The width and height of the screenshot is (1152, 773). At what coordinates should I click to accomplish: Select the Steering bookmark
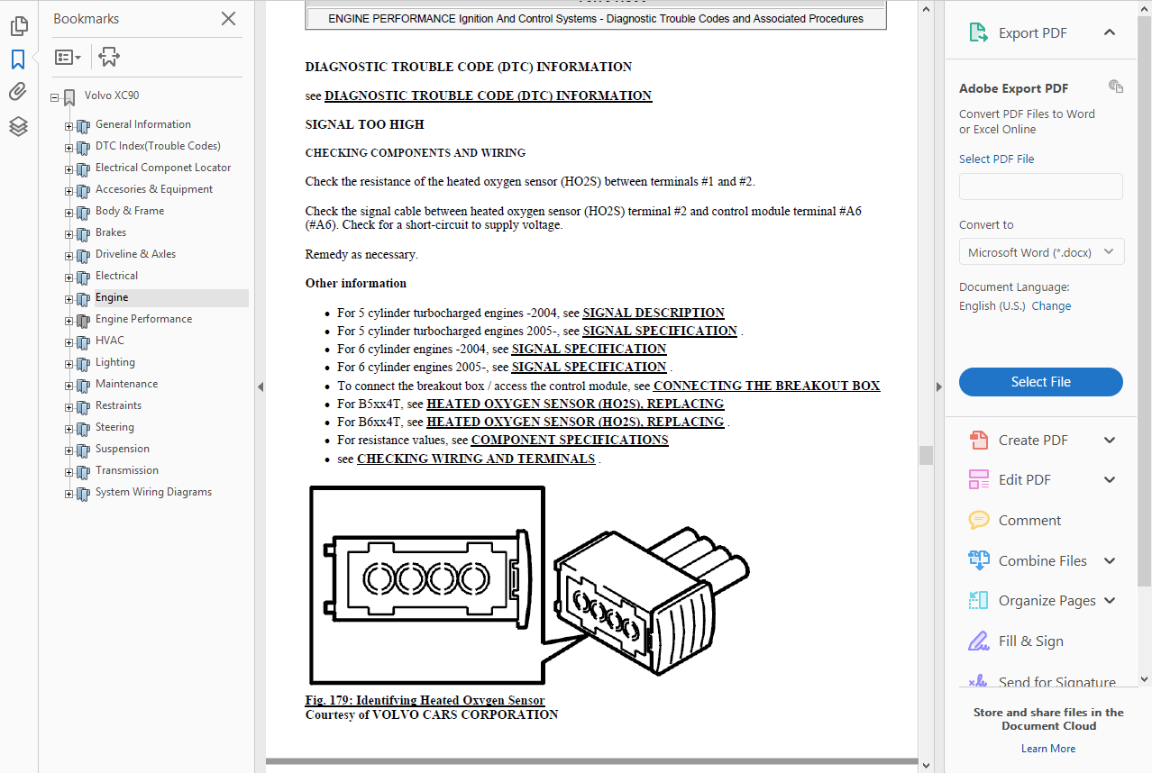click(x=114, y=427)
